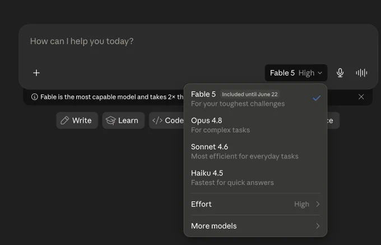Viewport: 381px width, 245px height.
Task: Select the Opus 4.8 model
Action: click(x=255, y=125)
